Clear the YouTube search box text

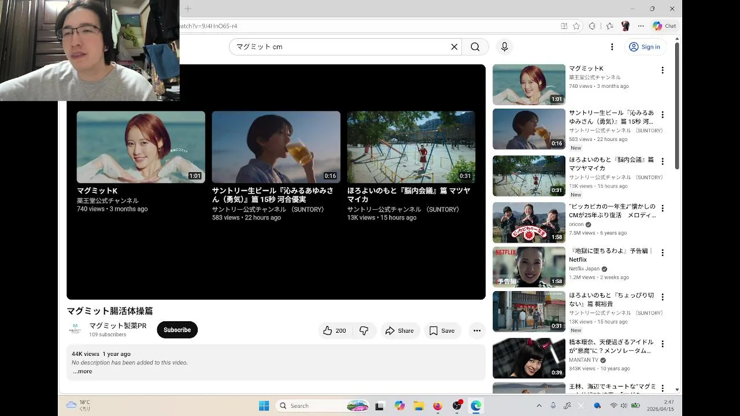click(454, 47)
